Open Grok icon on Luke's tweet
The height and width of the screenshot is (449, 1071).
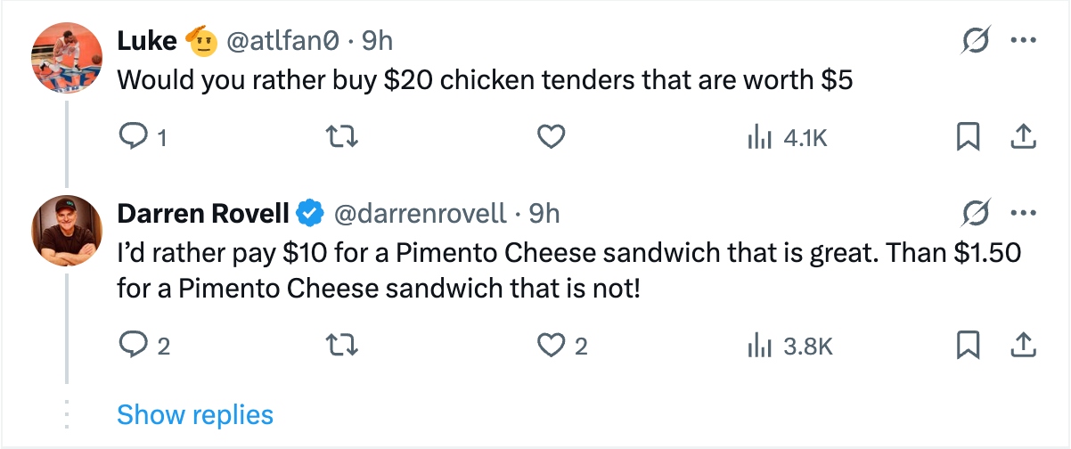coord(977,42)
